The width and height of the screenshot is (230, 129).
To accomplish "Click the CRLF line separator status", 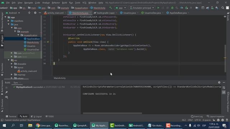I will [190, 120].
